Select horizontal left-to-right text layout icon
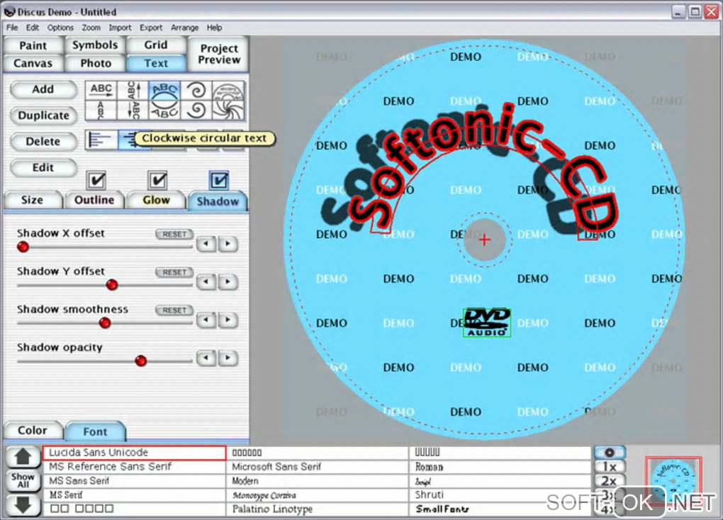The image size is (723, 520). 101,90
